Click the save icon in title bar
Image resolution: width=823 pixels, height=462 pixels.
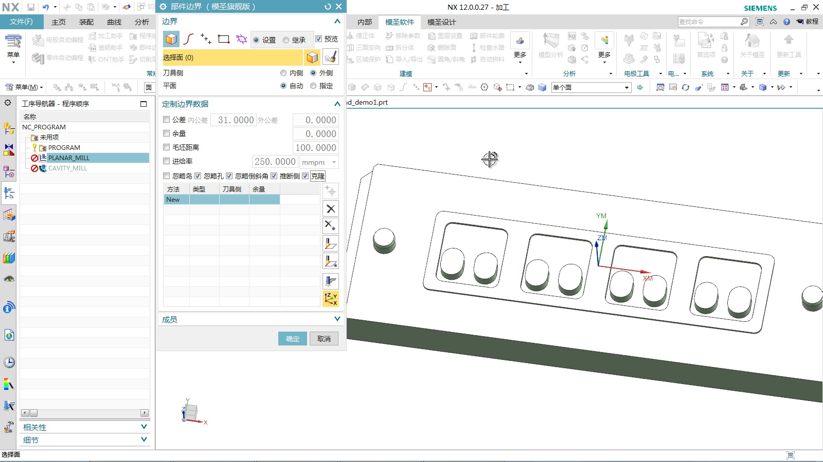point(31,7)
